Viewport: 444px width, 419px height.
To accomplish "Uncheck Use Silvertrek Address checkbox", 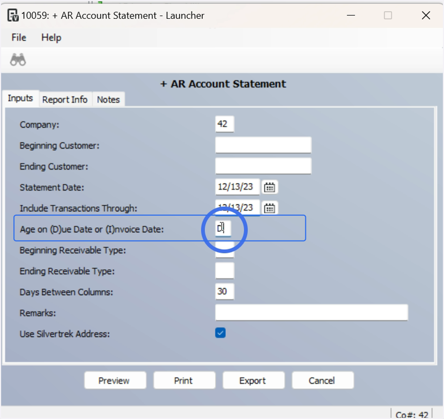I will (x=221, y=333).
